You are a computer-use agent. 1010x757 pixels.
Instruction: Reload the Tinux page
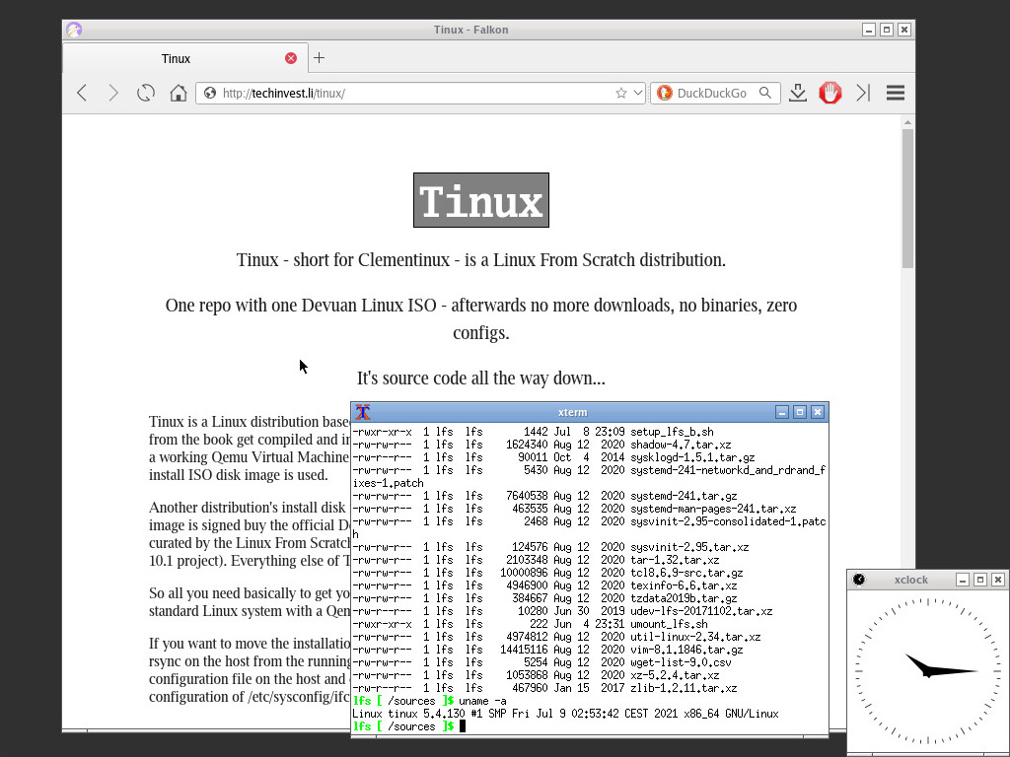pyautogui.click(x=146, y=93)
